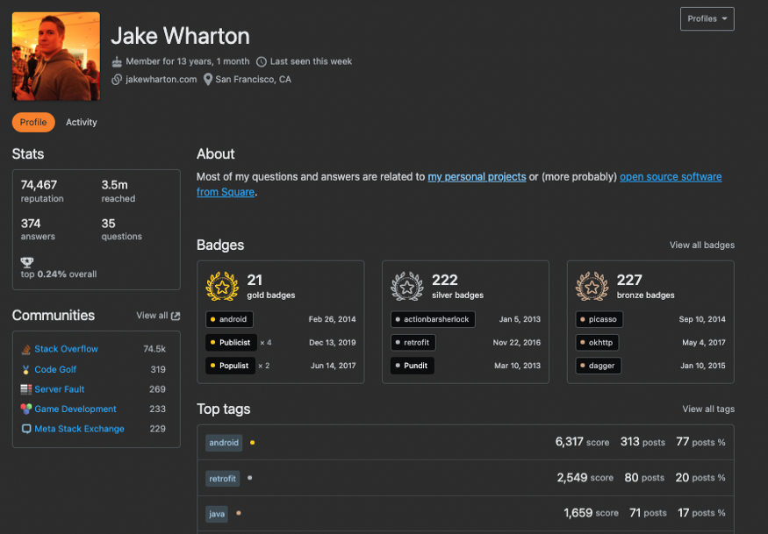The height and width of the screenshot is (534, 768).
Task: Open the okhttp bronze badge
Action: click(597, 343)
